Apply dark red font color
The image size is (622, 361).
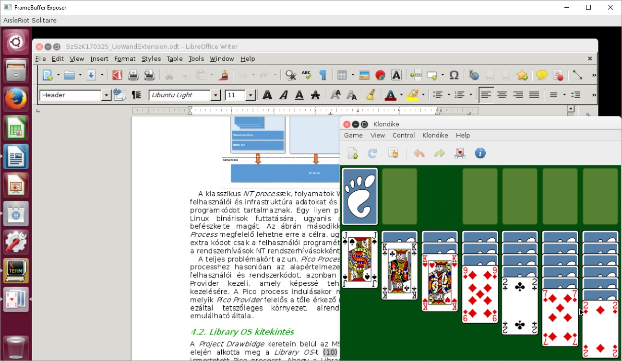pos(390,95)
